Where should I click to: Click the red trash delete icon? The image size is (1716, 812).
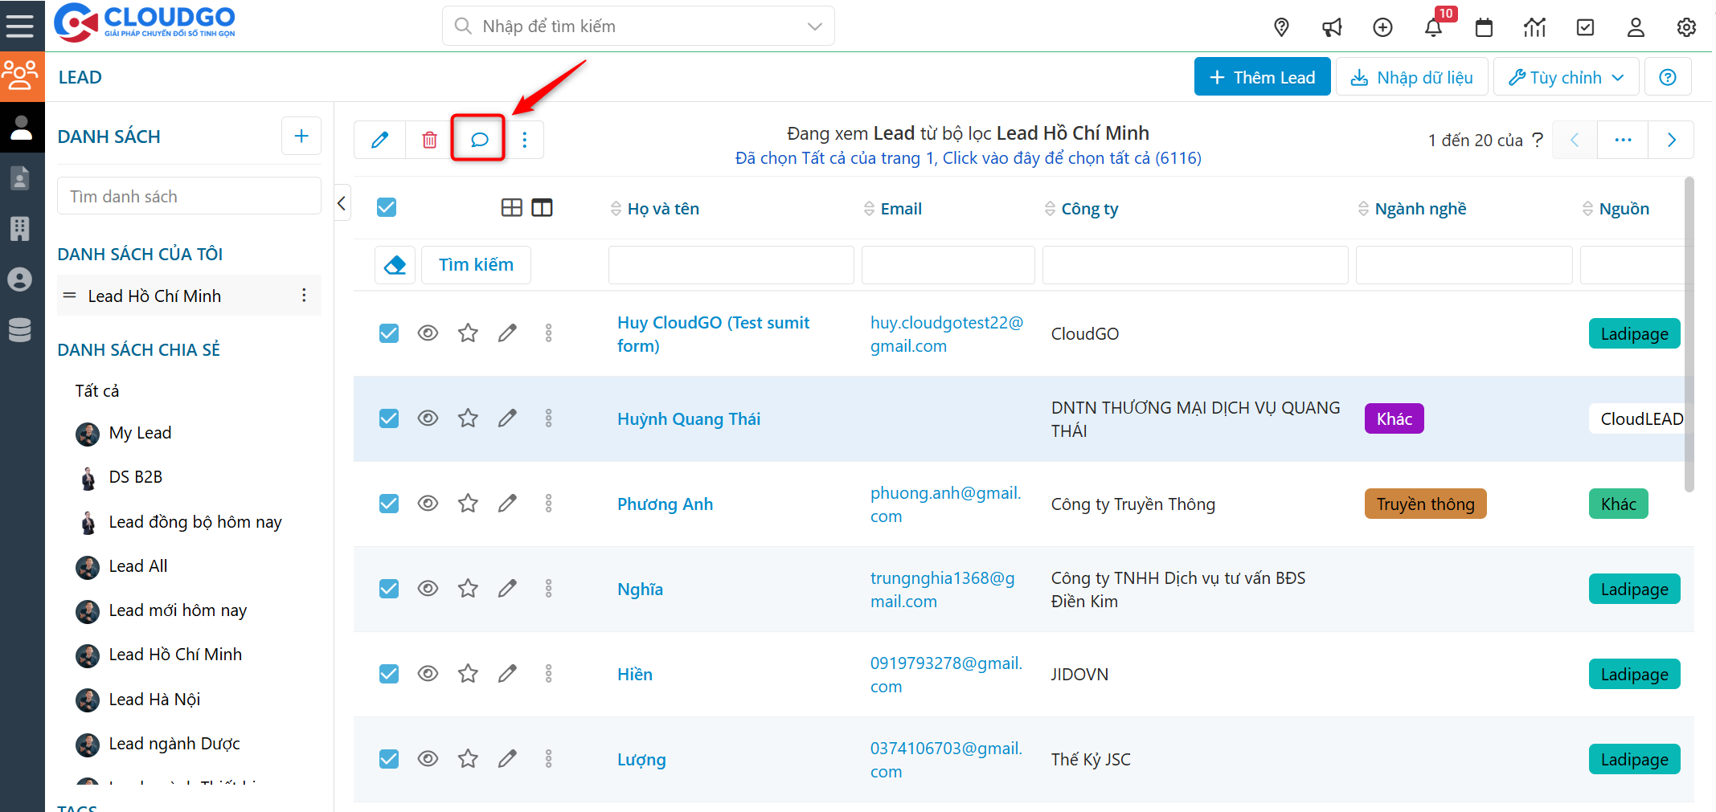tap(429, 140)
